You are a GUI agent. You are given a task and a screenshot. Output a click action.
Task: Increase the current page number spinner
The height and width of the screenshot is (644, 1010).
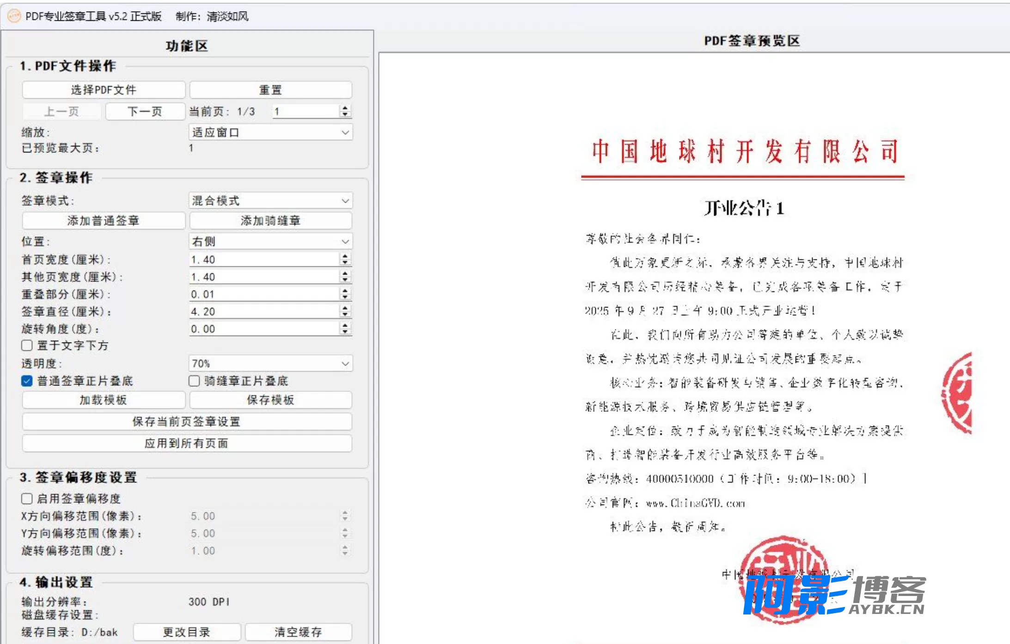tap(345, 108)
